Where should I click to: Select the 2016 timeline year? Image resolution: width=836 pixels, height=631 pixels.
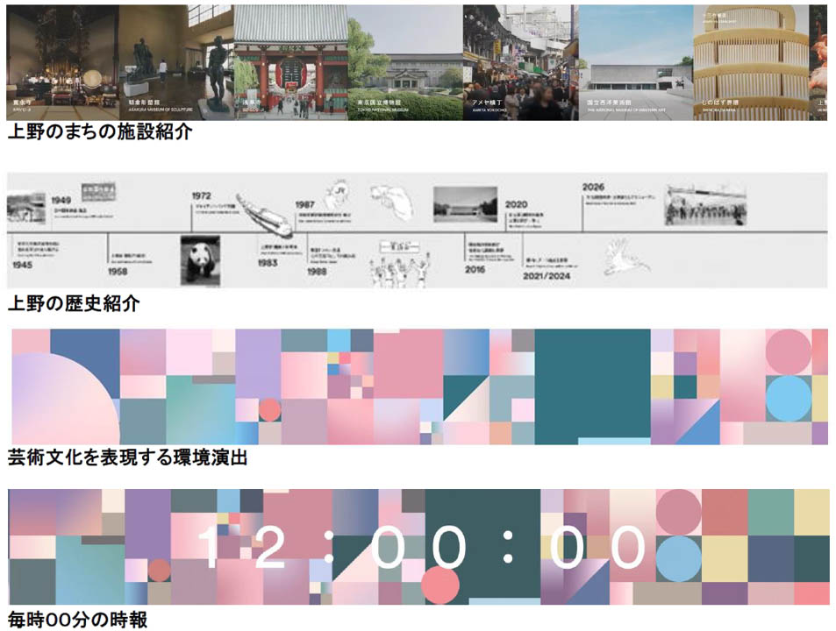coord(475,269)
